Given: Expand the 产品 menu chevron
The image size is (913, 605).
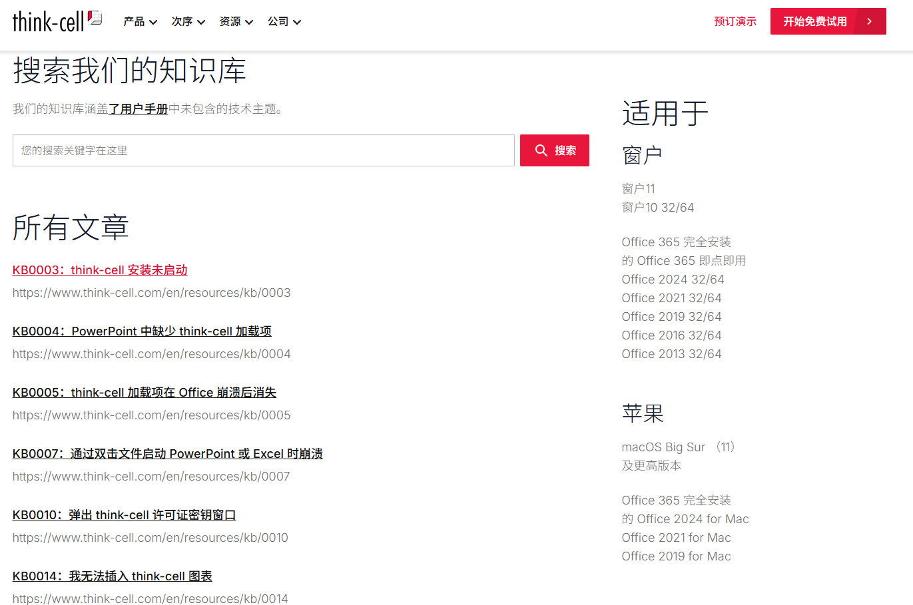Looking at the screenshot, I should coord(153,22).
